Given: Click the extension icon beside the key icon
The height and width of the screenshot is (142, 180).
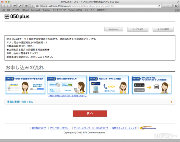Looking at the screenshot, I should pos(26,6).
